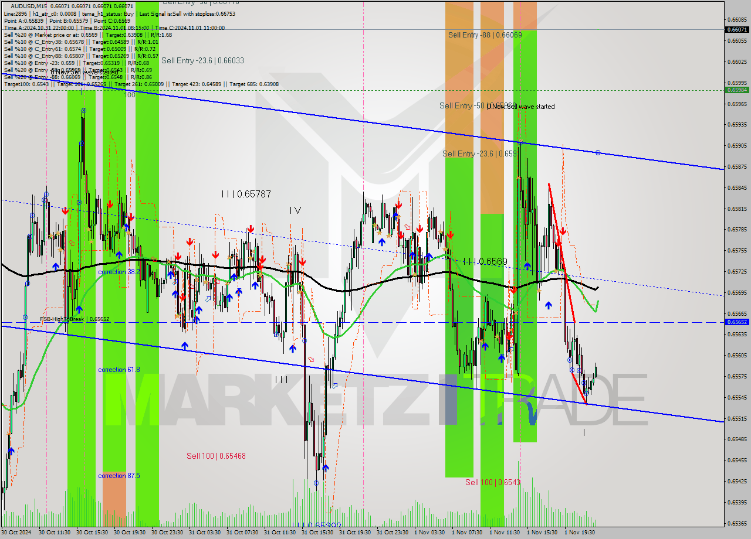Click the '30 Oct 15:30' time label
Screen dimensions: 751x539
tap(92, 533)
